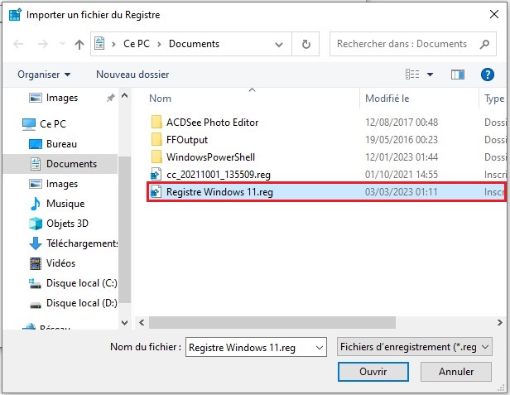Viewport: 510px width, 395px height.
Task: Click cc_20211001_135509.reg file icon
Action: [156, 175]
